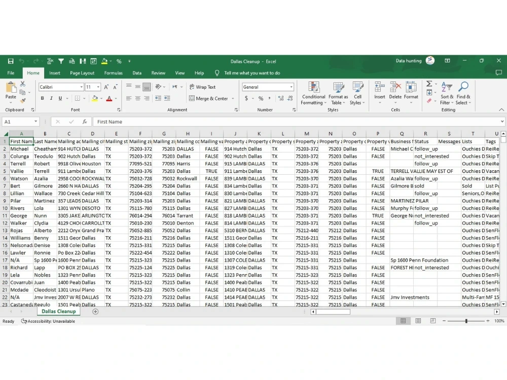This screenshot has width=507, height=380.
Task: Open Conditional Formatting
Action: pyautogui.click(x=314, y=93)
